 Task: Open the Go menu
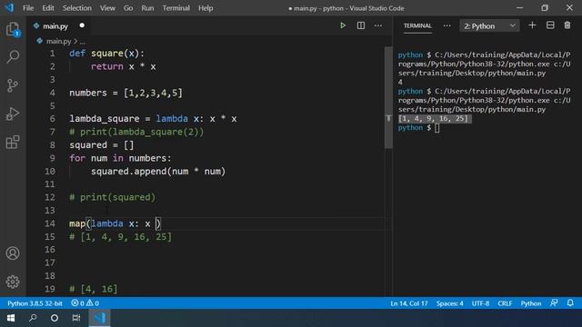tap(128, 8)
